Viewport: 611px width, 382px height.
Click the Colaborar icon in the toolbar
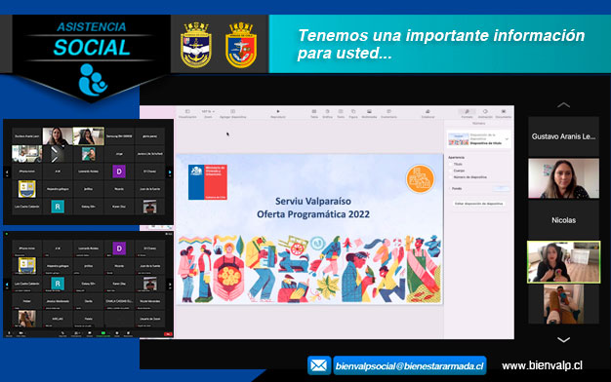tap(428, 112)
